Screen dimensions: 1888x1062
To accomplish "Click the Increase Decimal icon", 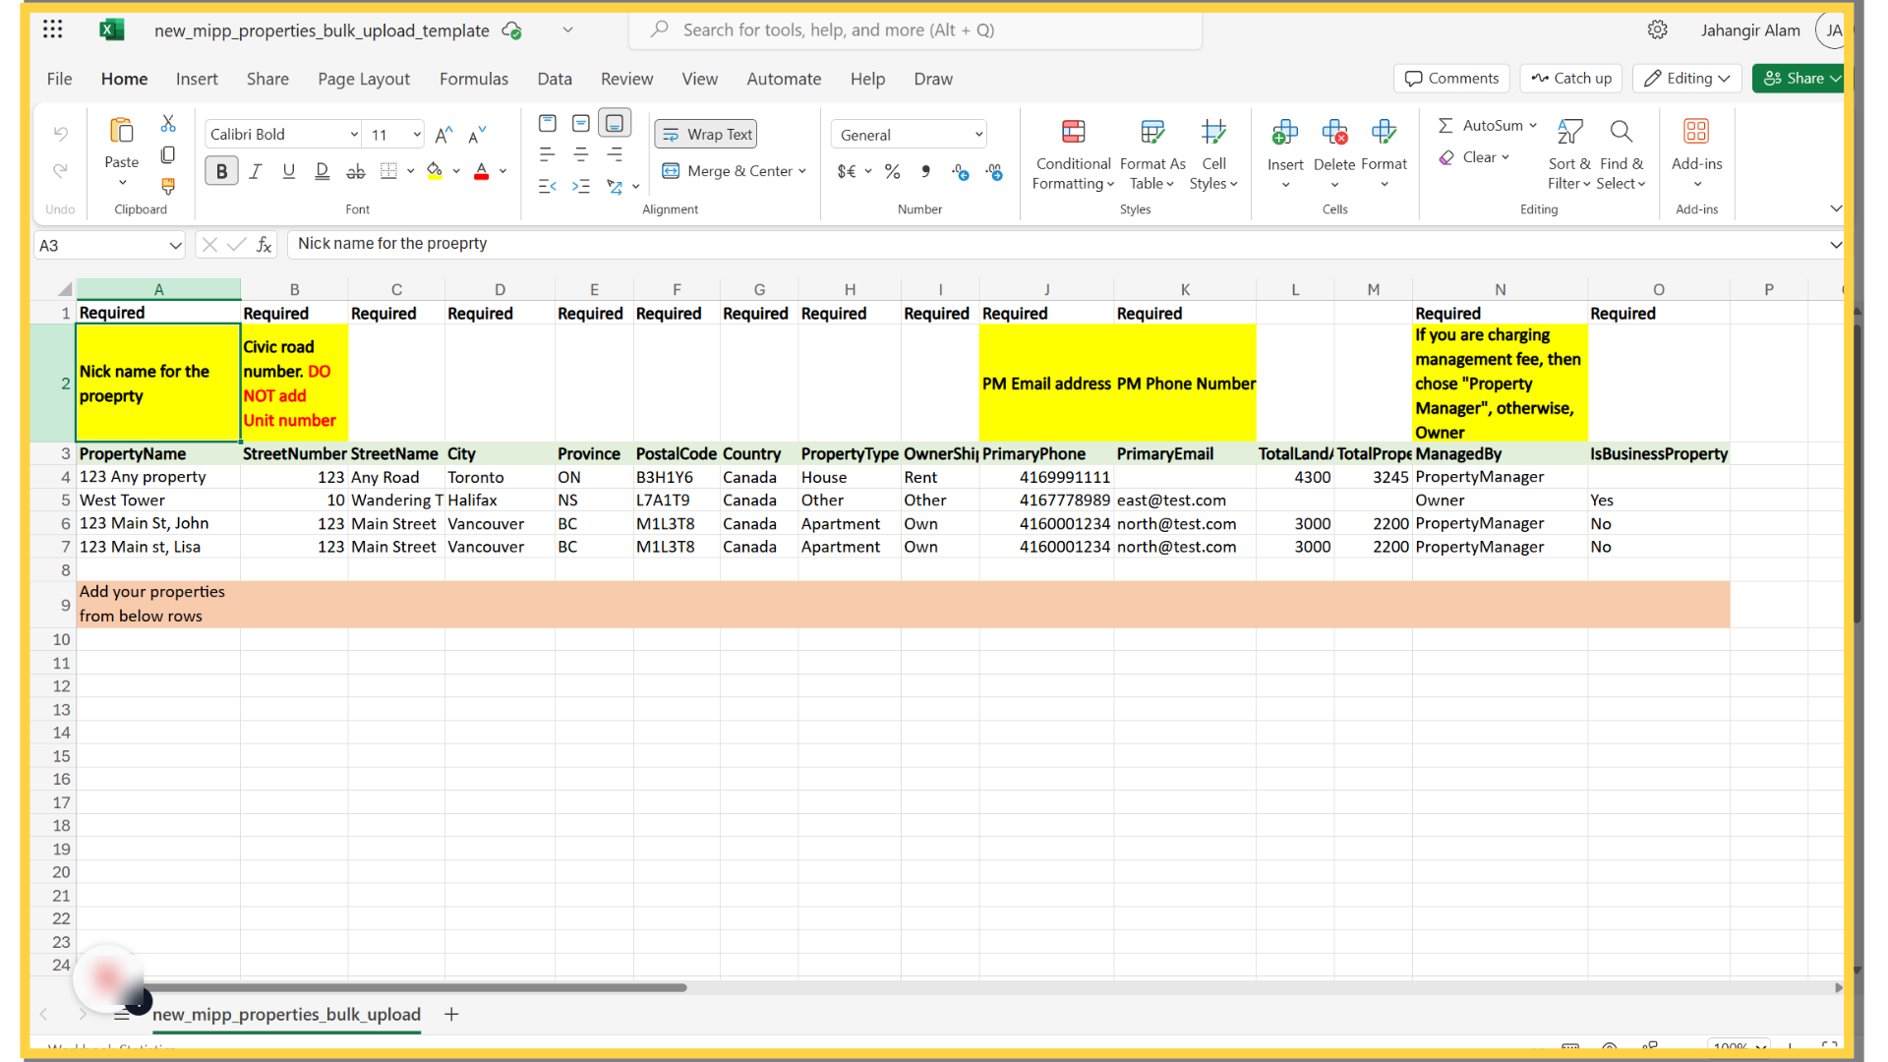I will (x=961, y=171).
